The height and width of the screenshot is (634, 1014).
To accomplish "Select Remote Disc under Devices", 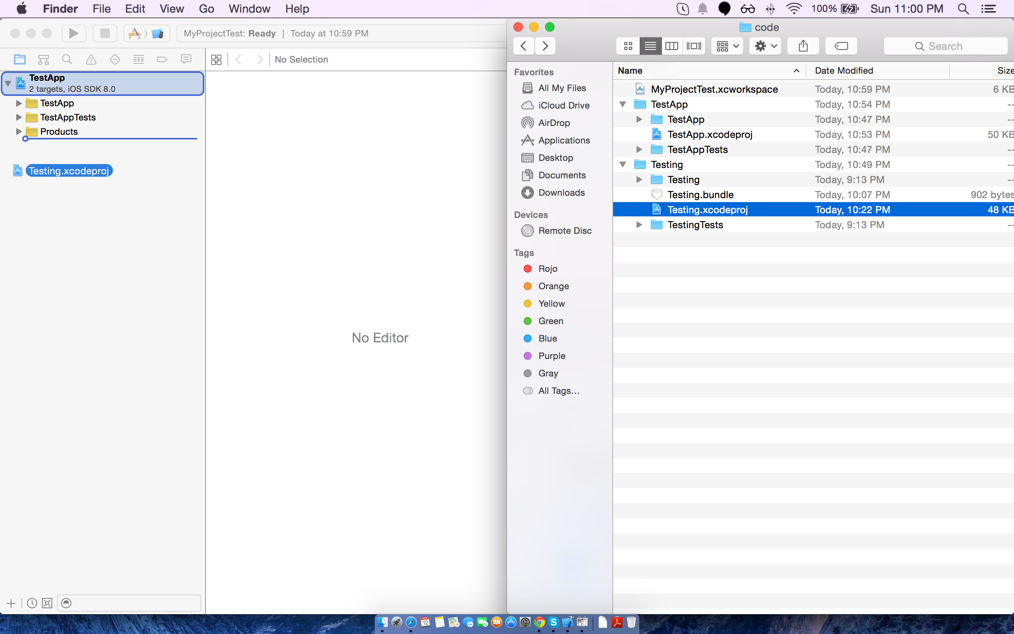I will coord(557,231).
